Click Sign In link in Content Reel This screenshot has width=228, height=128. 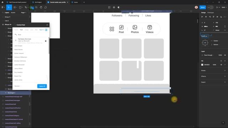[42, 30]
